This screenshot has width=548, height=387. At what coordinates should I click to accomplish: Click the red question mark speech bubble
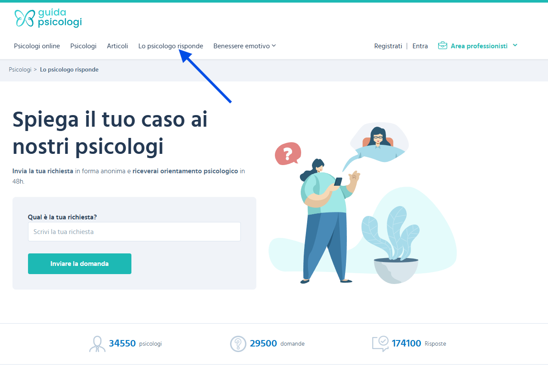tap(288, 153)
